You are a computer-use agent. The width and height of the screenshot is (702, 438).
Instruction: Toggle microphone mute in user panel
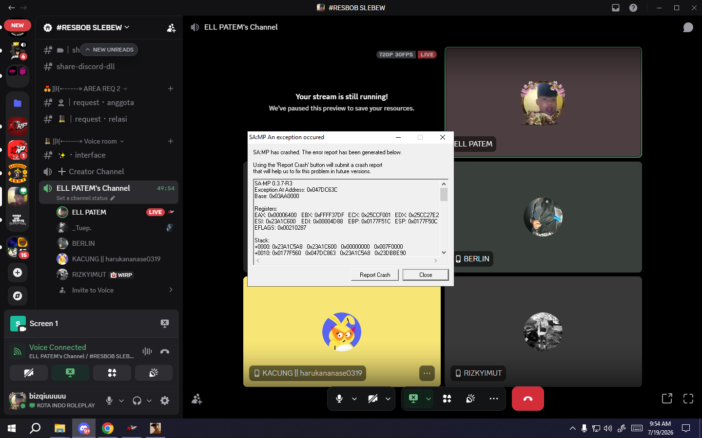[x=109, y=401]
